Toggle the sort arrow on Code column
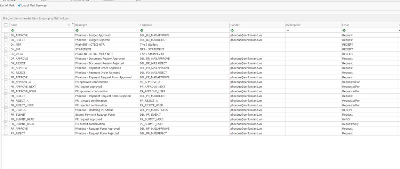This screenshot has height=169, width=400. [x=69, y=25]
